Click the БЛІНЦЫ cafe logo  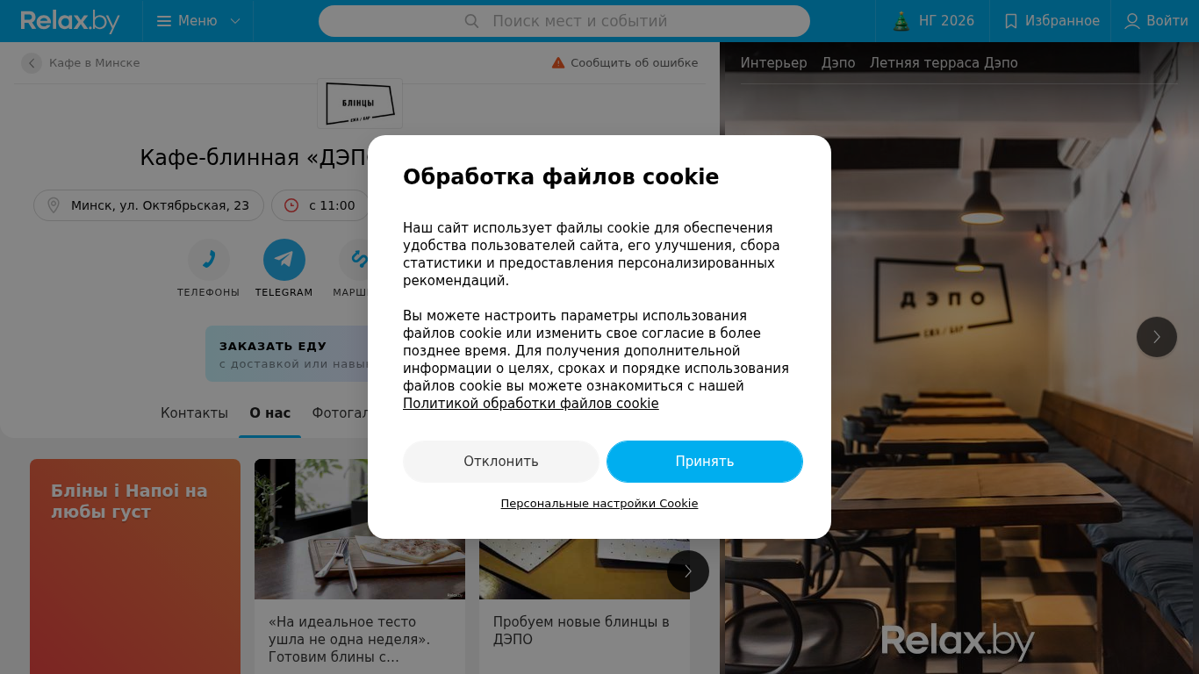point(360,104)
